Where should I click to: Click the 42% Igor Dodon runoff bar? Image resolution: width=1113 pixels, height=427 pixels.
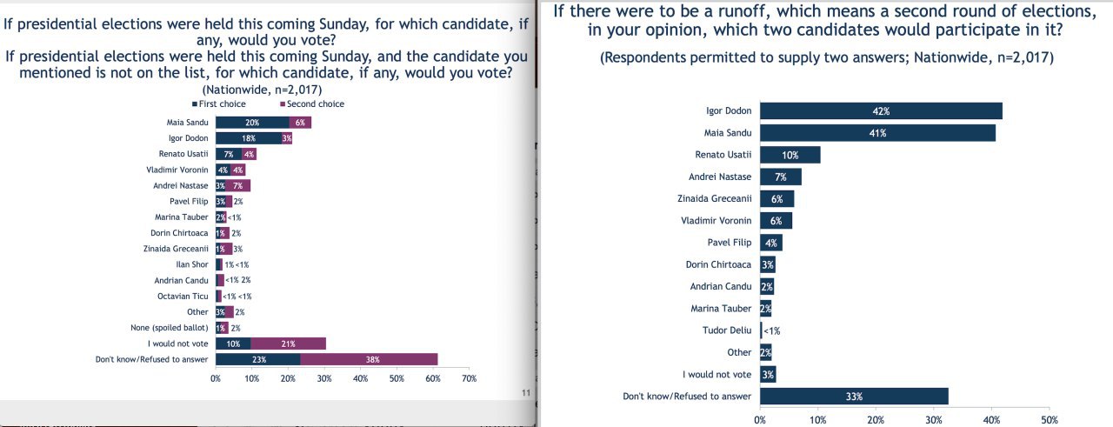click(x=881, y=111)
